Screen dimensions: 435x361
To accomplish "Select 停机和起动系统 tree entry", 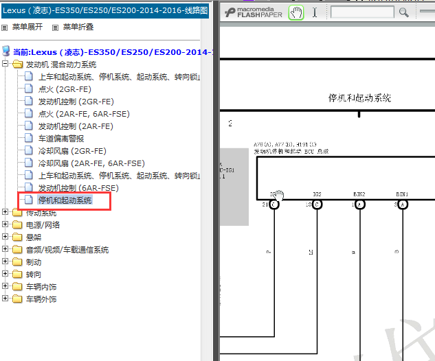I will click(65, 200).
